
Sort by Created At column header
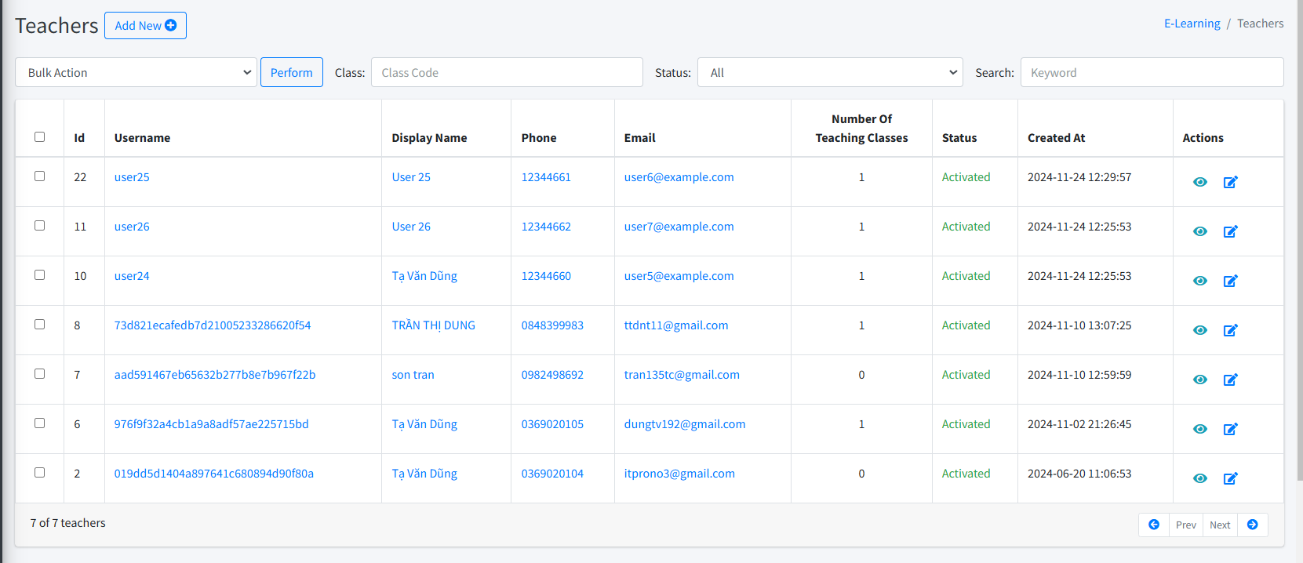point(1056,138)
